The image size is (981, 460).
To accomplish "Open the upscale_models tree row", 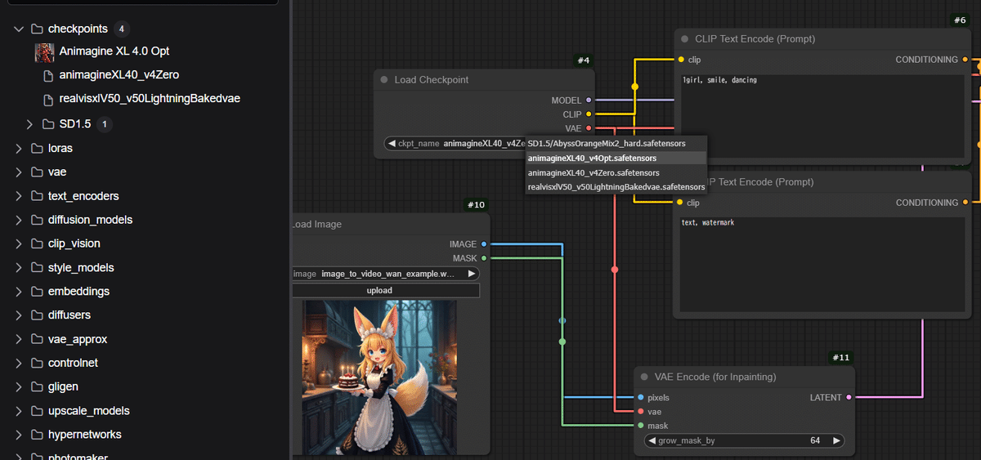I will [x=145, y=411].
